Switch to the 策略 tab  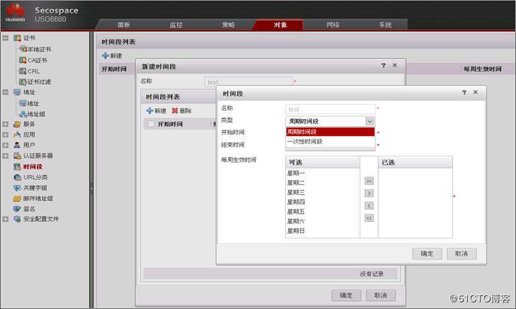tap(229, 25)
